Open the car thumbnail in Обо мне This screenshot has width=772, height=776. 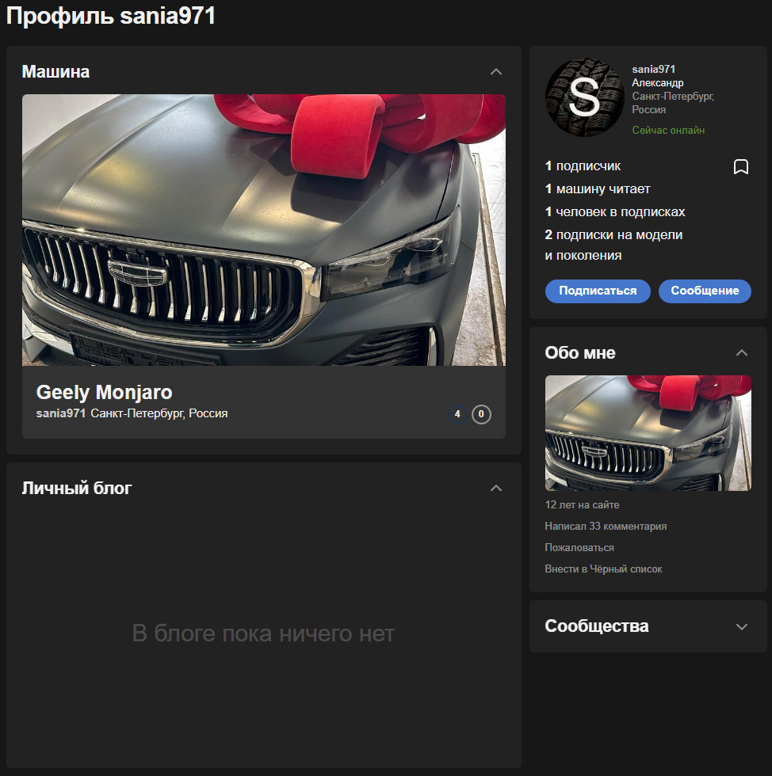coord(648,433)
